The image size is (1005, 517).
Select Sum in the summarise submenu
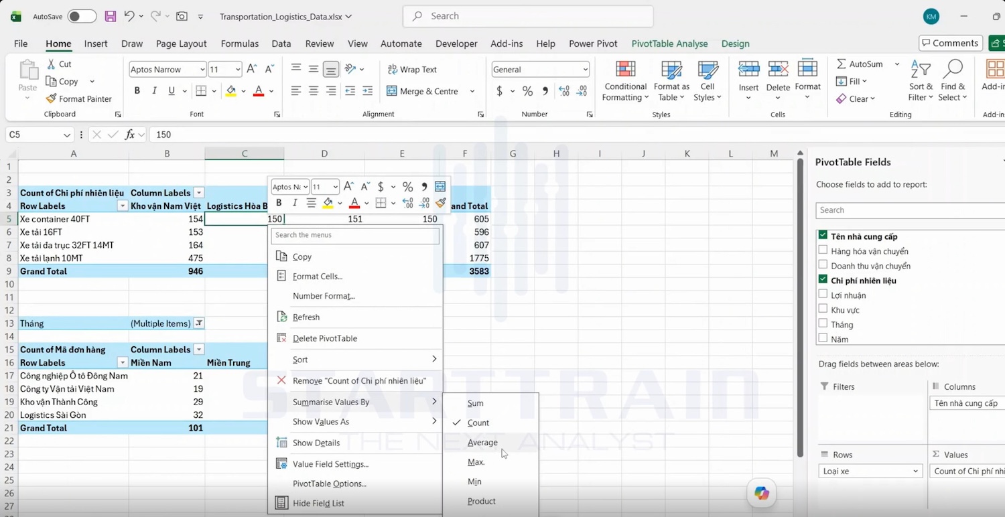[476, 403]
